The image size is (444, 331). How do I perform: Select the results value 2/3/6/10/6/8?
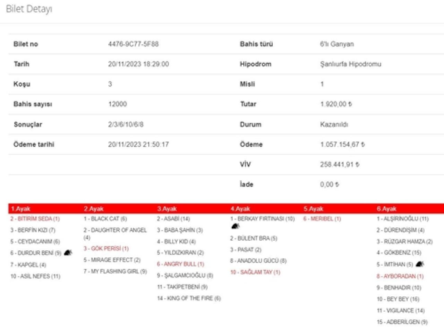(x=126, y=124)
